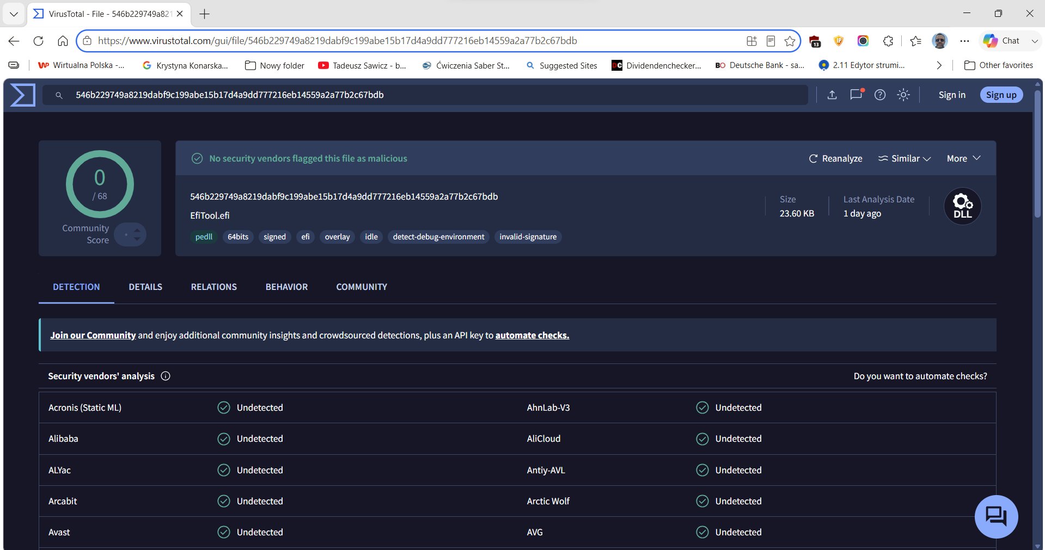Expand the Similar dropdown
Viewport: 1045px width, 550px height.
click(x=905, y=158)
